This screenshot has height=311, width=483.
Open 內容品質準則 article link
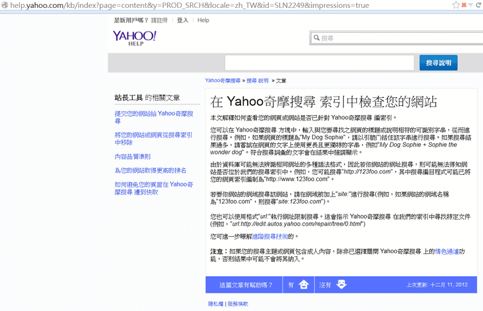tap(133, 156)
